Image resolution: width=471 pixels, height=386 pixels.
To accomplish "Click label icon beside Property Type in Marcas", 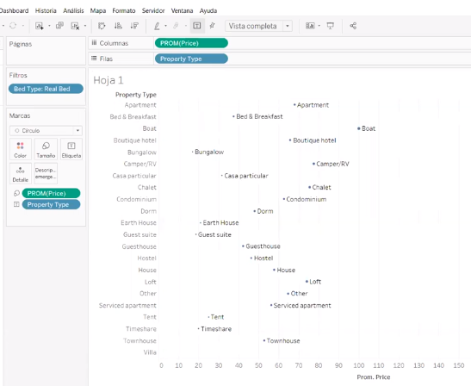I will click(x=16, y=204).
